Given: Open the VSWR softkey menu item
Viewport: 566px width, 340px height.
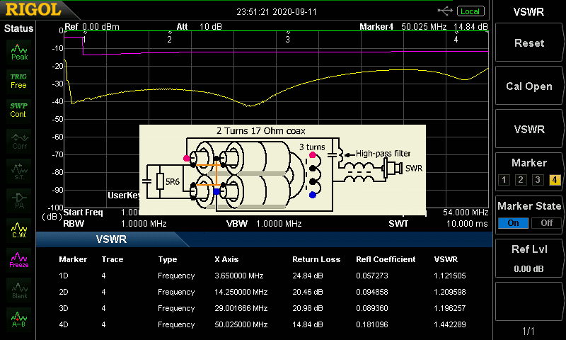Looking at the screenshot, I should click(x=529, y=130).
